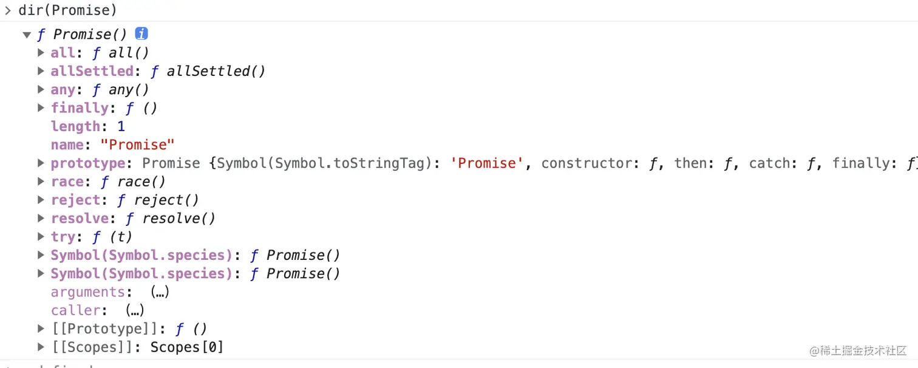The height and width of the screenshot is (368, 918).
Task: Expand the prototype: Promise object
Action: 41,163
